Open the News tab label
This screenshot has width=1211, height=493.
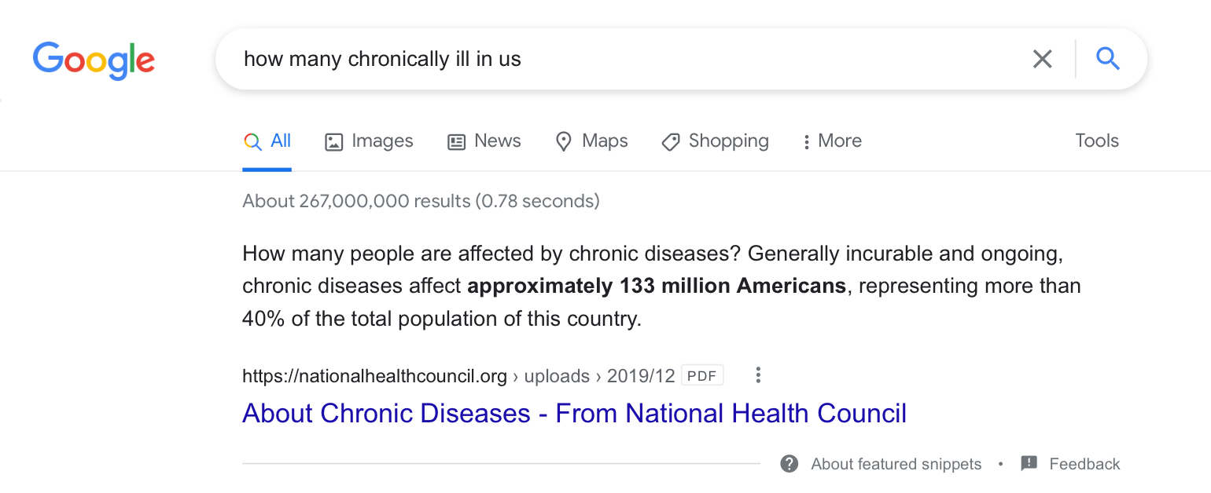coord(498,141)
